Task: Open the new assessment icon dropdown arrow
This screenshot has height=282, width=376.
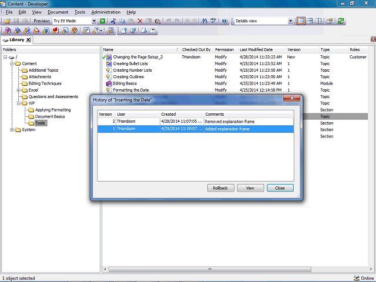Action: pos(102,31)
